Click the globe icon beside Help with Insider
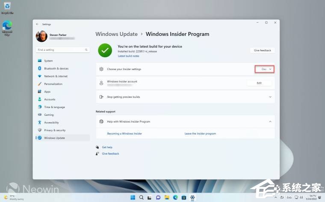 101,121
